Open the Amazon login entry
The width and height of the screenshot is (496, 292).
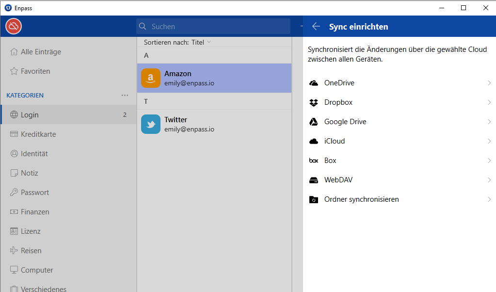[x=214, y=78]
